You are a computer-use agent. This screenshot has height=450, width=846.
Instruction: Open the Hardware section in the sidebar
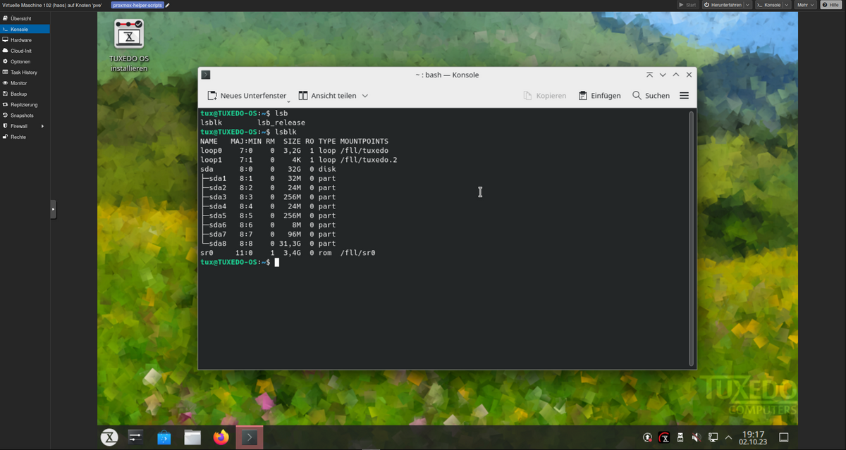coord(20,40)
